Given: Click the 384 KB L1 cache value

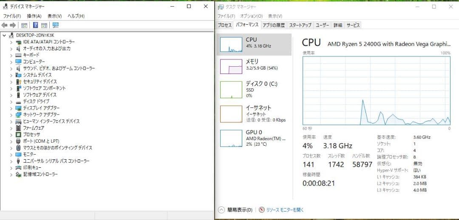Looking at the screenshot, I should [420, 177].
